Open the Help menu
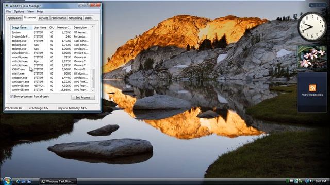 point(40,11)
